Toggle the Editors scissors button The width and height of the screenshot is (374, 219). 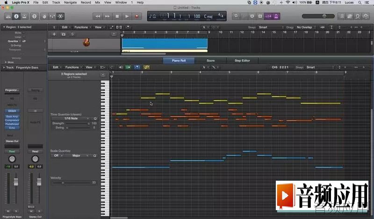(60, 16)
